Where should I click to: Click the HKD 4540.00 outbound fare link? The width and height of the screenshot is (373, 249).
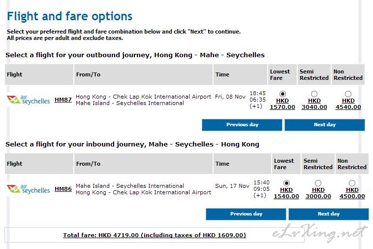348,104
